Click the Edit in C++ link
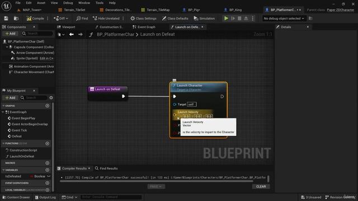The image size is (358, 201). pos(46,58)
